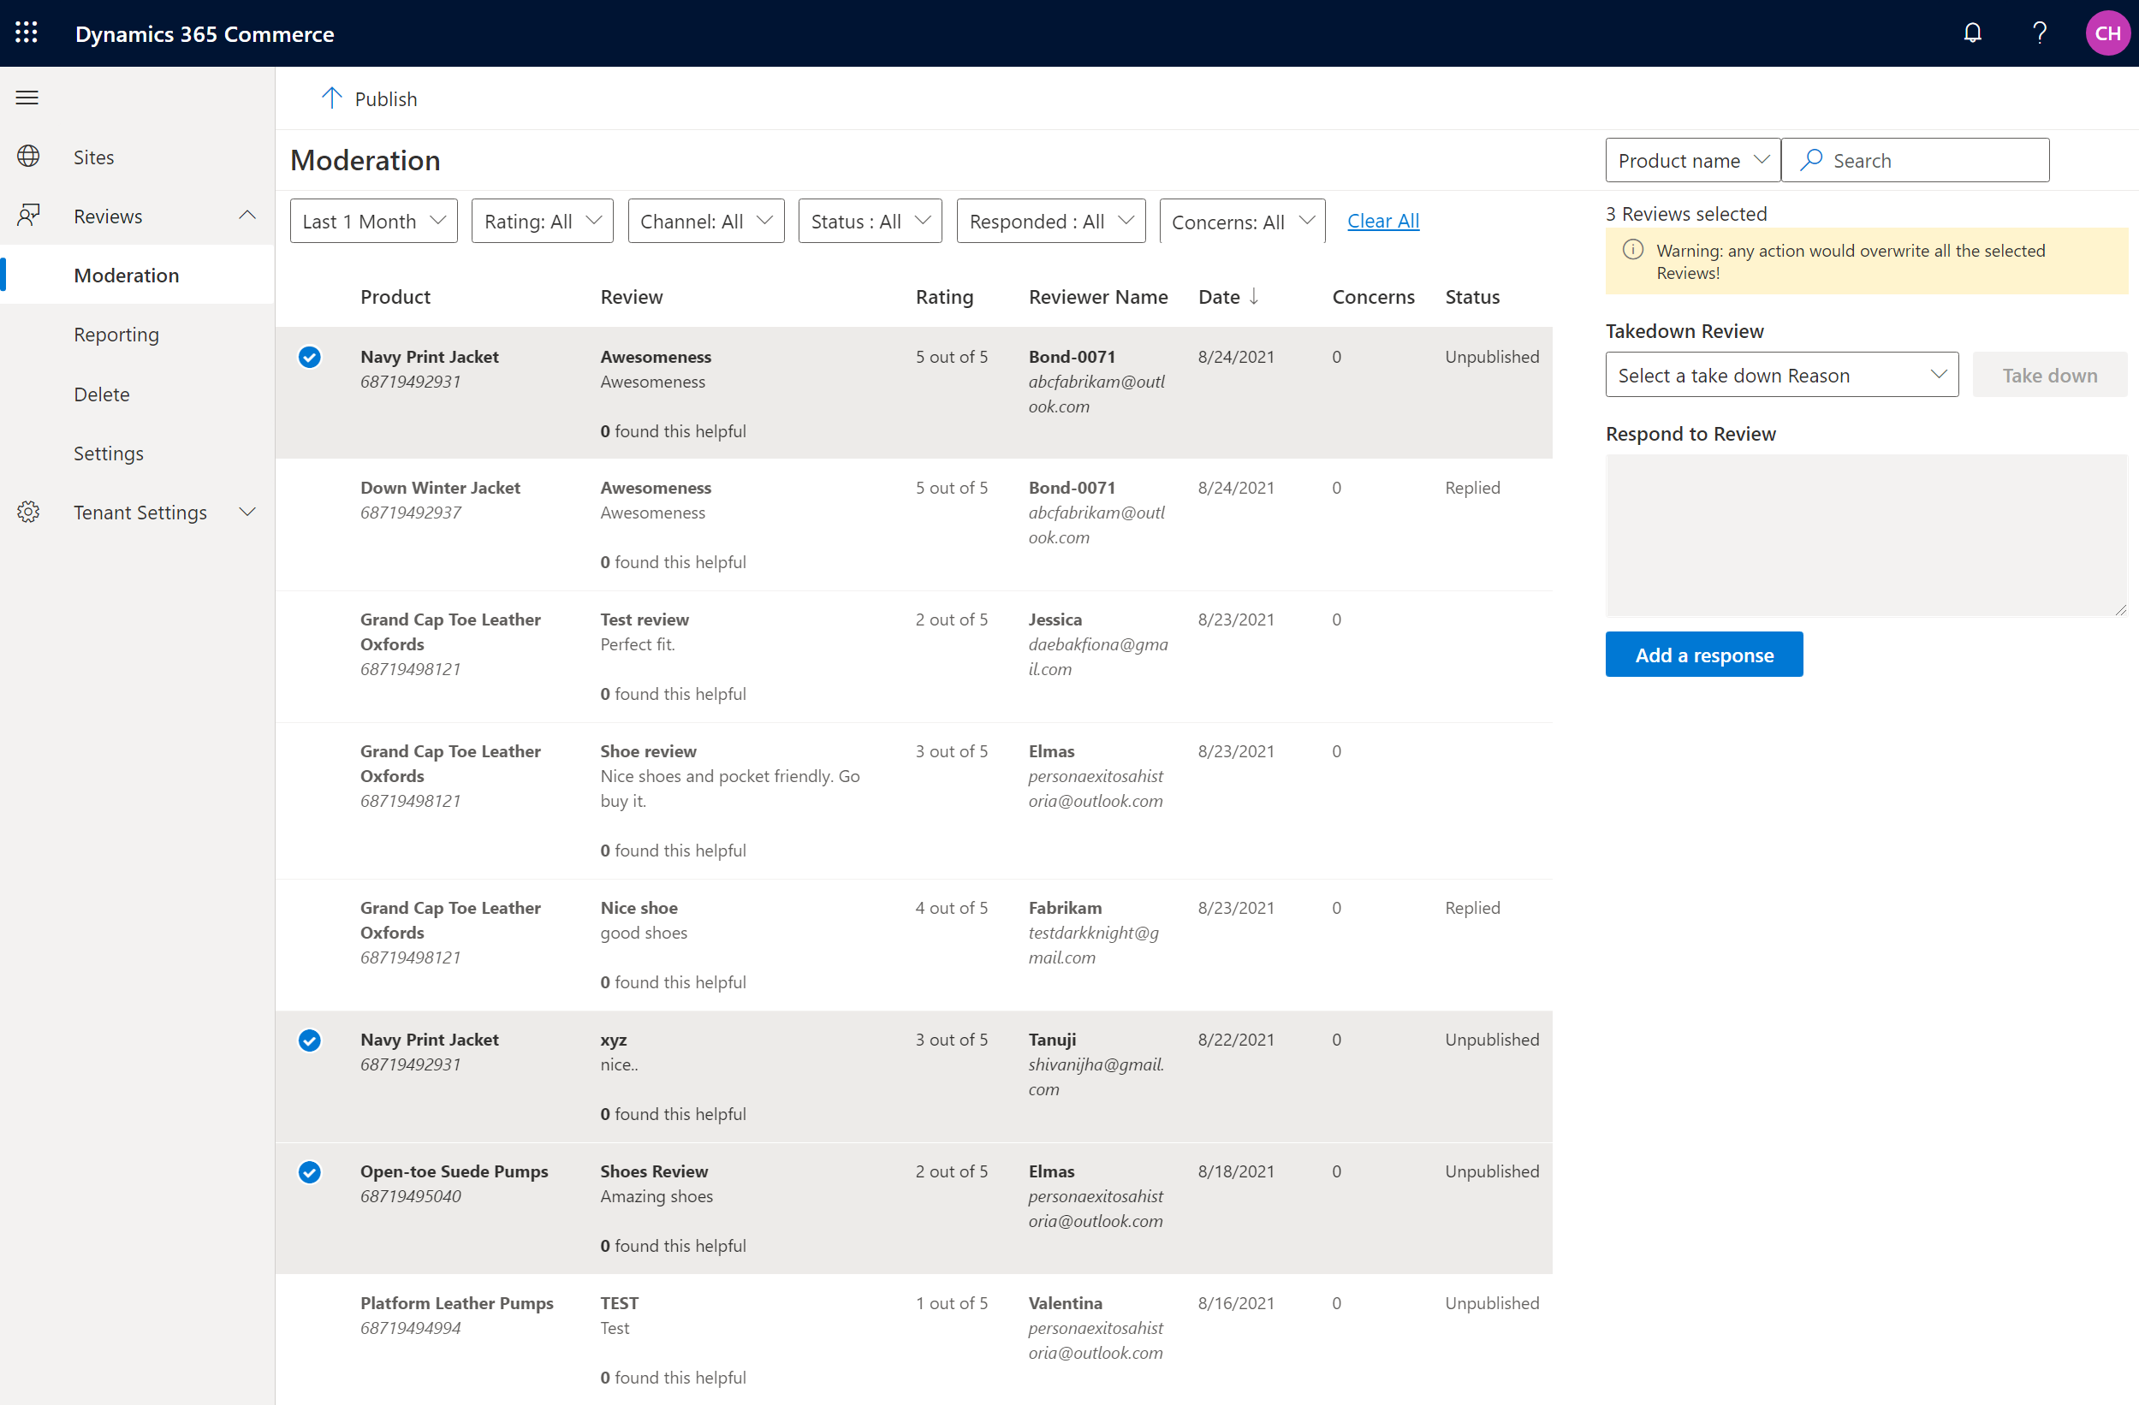
Task: Toggle the xyz Navy Print Jacket review checkbox
Action: click(x=309, y=1038)
